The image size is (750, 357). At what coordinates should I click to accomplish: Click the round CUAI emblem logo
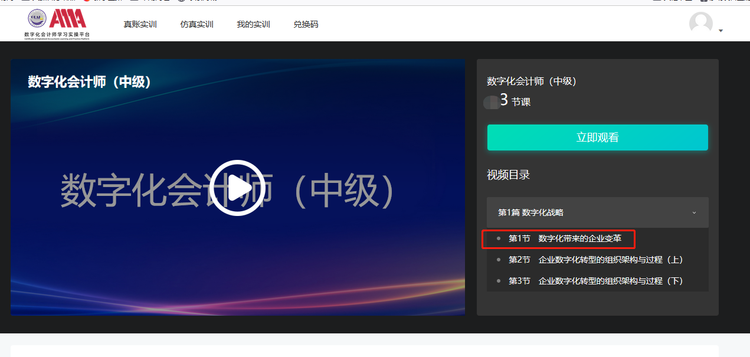pyautogui.click(x=37, y=18)
